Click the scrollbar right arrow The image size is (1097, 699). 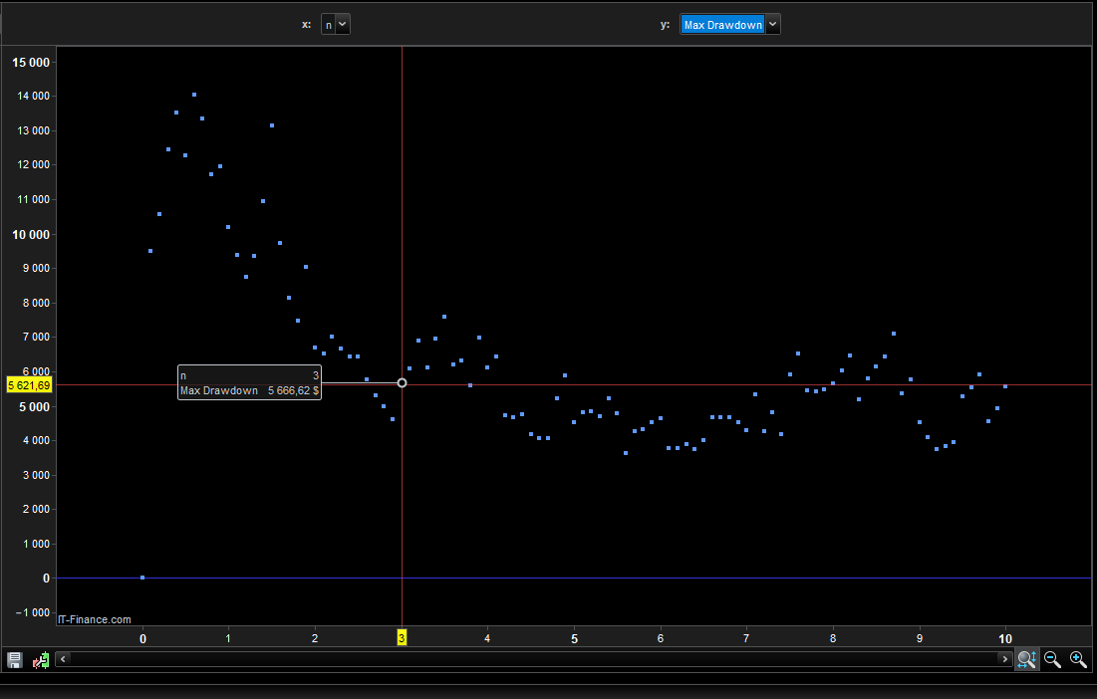(1004, 659)
